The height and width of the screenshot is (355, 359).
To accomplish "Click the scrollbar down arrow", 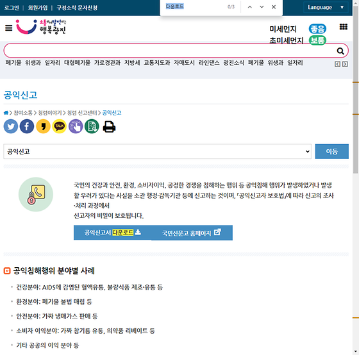I will point(356,352).
